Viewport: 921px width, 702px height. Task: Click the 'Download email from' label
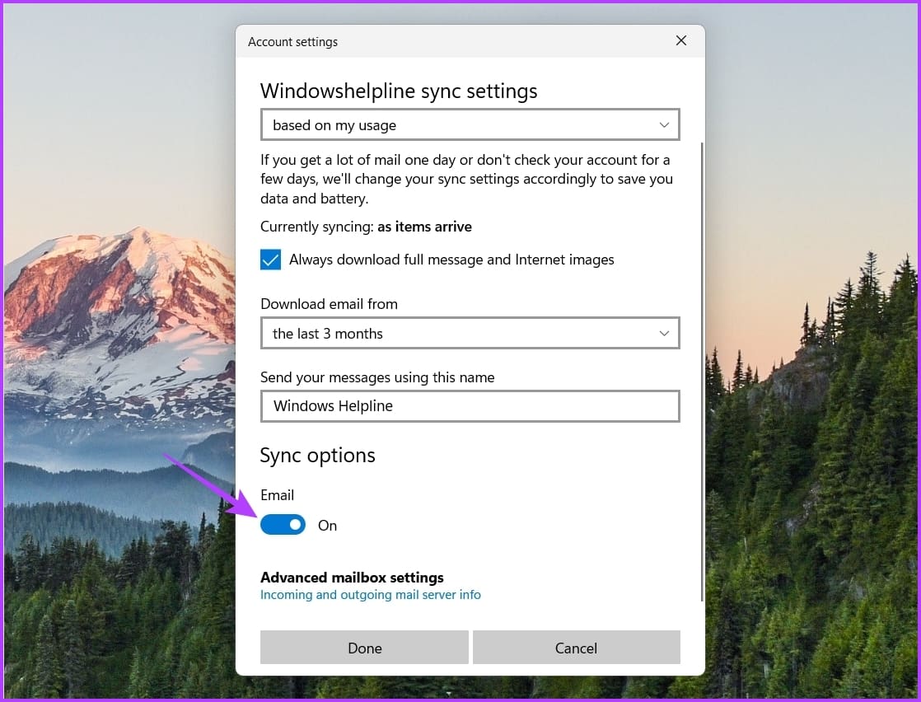pos(329,304)
